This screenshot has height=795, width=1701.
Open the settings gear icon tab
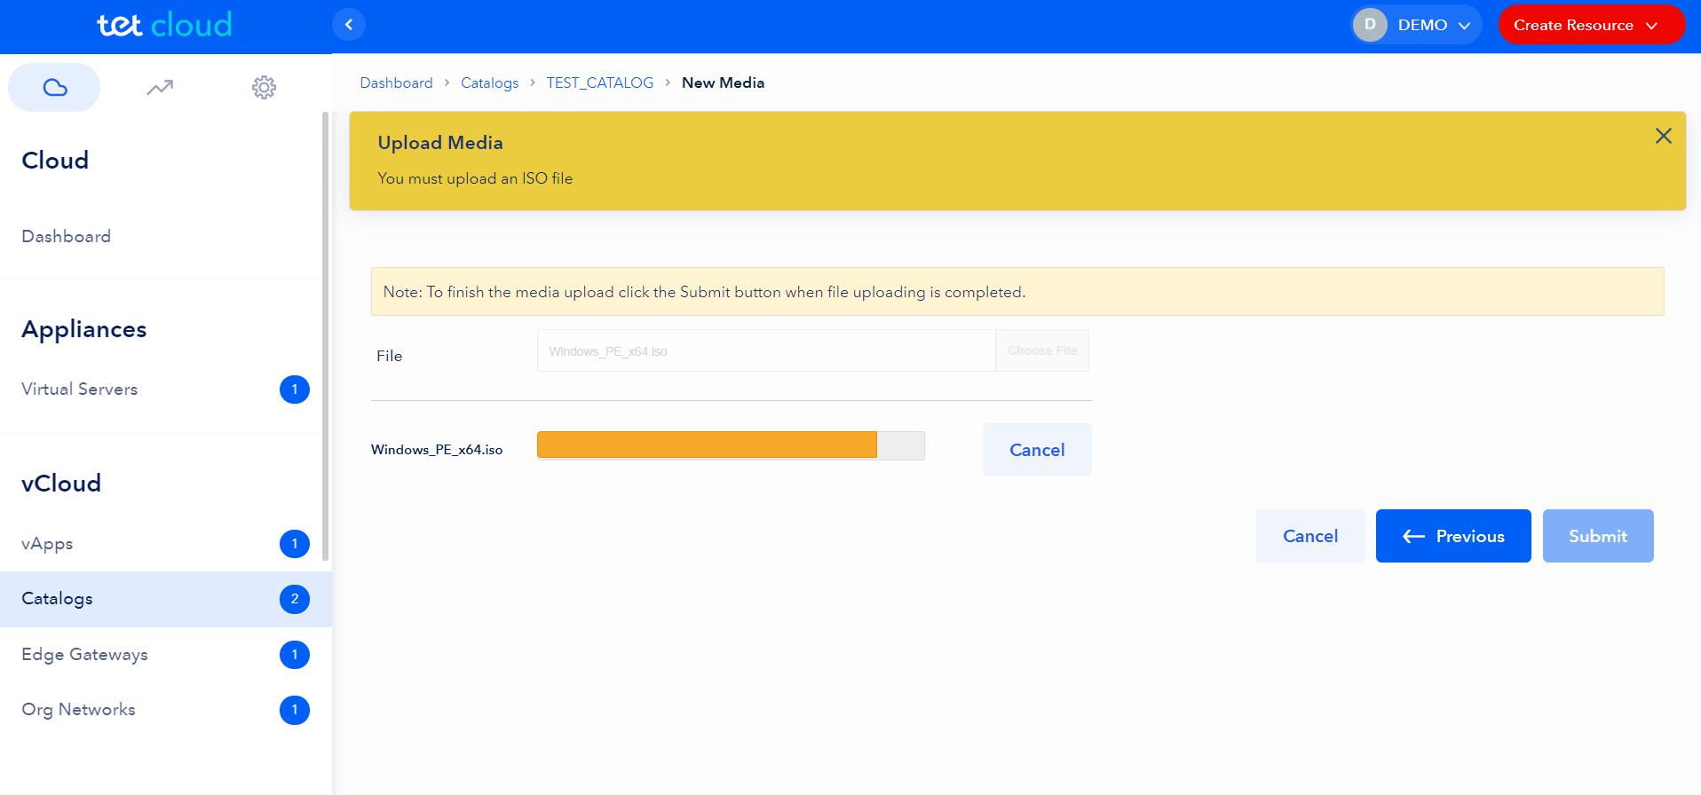click(264, 87)
